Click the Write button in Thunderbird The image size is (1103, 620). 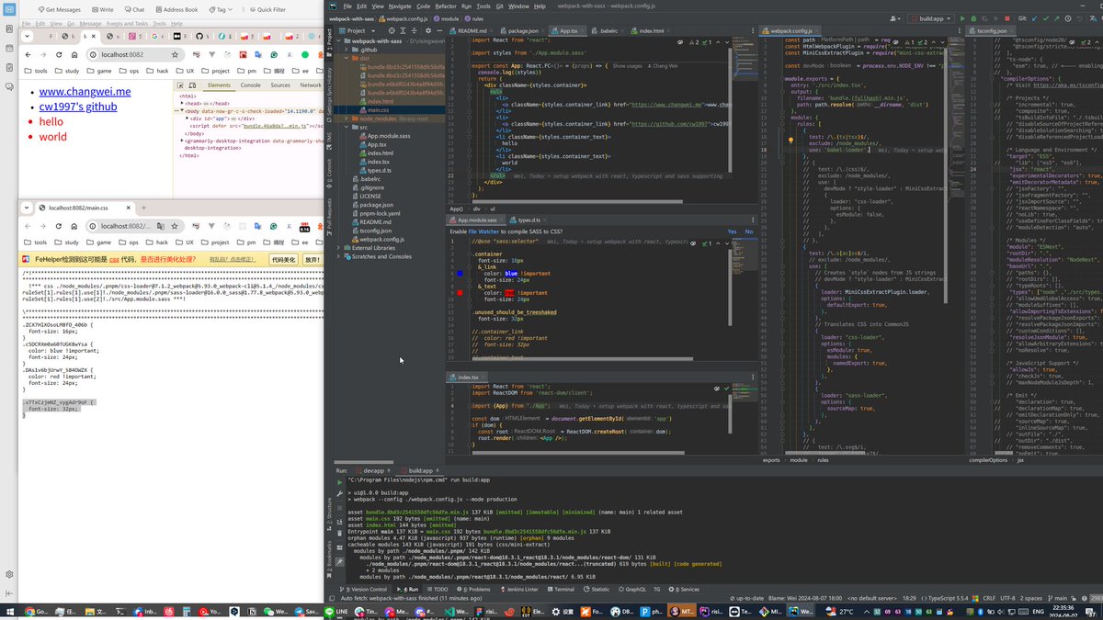102,9
